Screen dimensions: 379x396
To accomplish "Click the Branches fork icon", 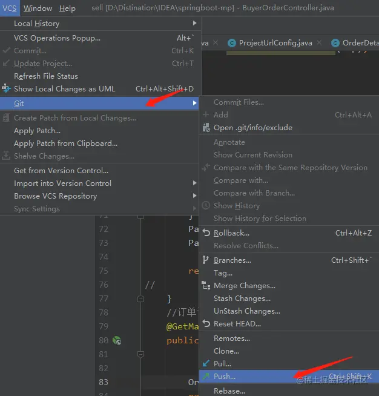I will point(205,260).
